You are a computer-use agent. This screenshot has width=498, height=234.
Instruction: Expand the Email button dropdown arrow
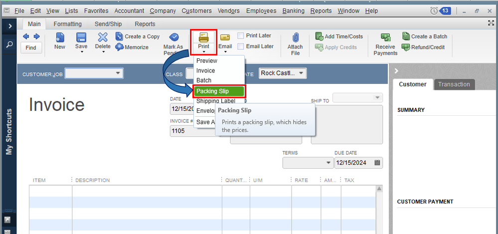pos(225,52)
